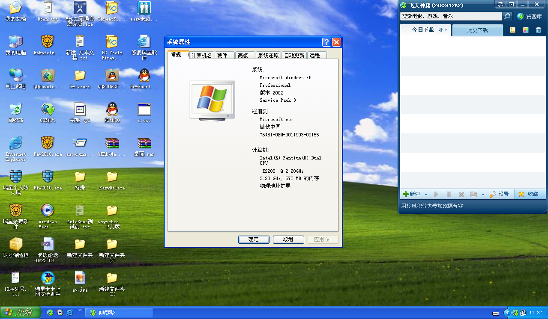The height and width of the screenshot is (319, 548).
Task: Select a.exe desktop icon
Action: point(144,113)
